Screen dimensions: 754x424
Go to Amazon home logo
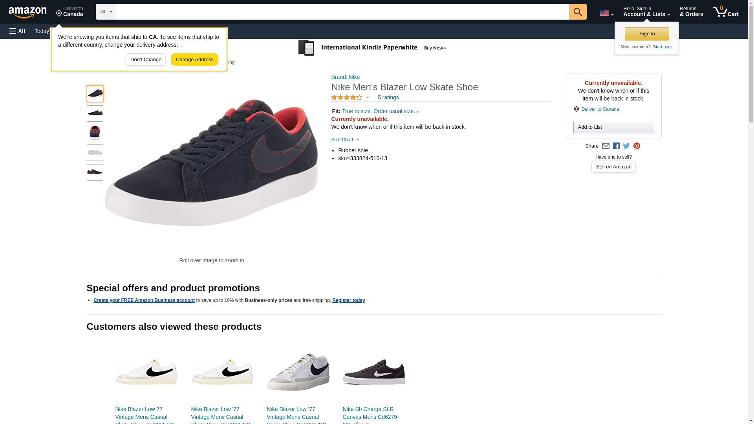[x=27, y=12]
